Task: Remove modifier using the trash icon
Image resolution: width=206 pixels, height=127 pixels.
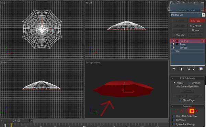Action: pyautogui.click(x=194, y=69)
